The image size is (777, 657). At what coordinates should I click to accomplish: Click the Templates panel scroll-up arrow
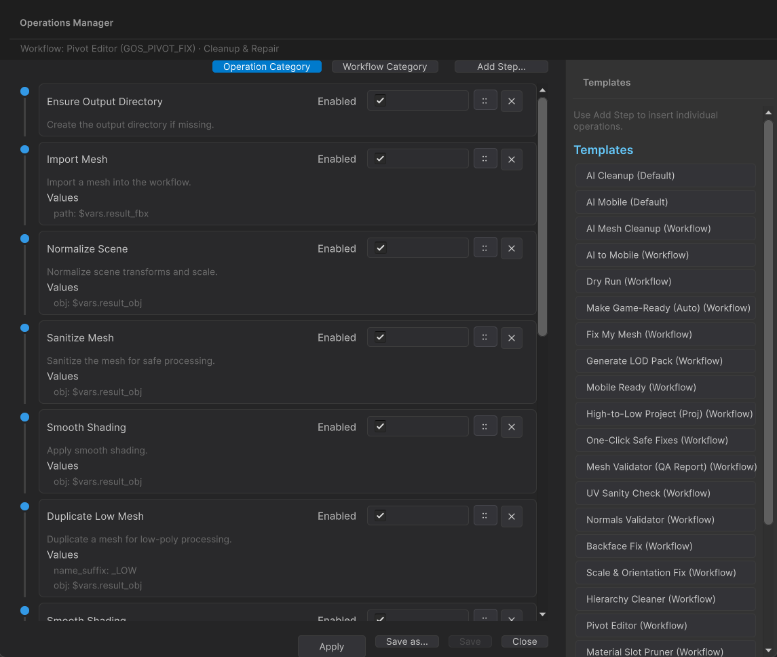pos(768,113)
